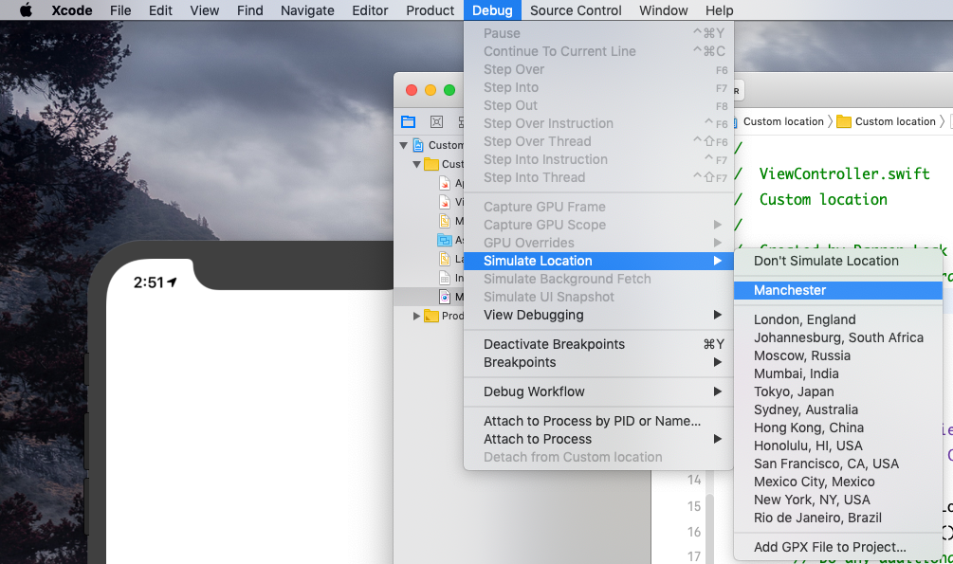Open the Navigate menu
The image size is (953, 564).
coord(307,10)
